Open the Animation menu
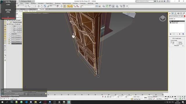 pyautogui.click(x=41, y=3)
